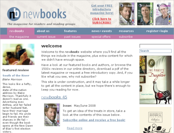
Task: Open the first magazine cover with bearded man
Action: point(127,14)
